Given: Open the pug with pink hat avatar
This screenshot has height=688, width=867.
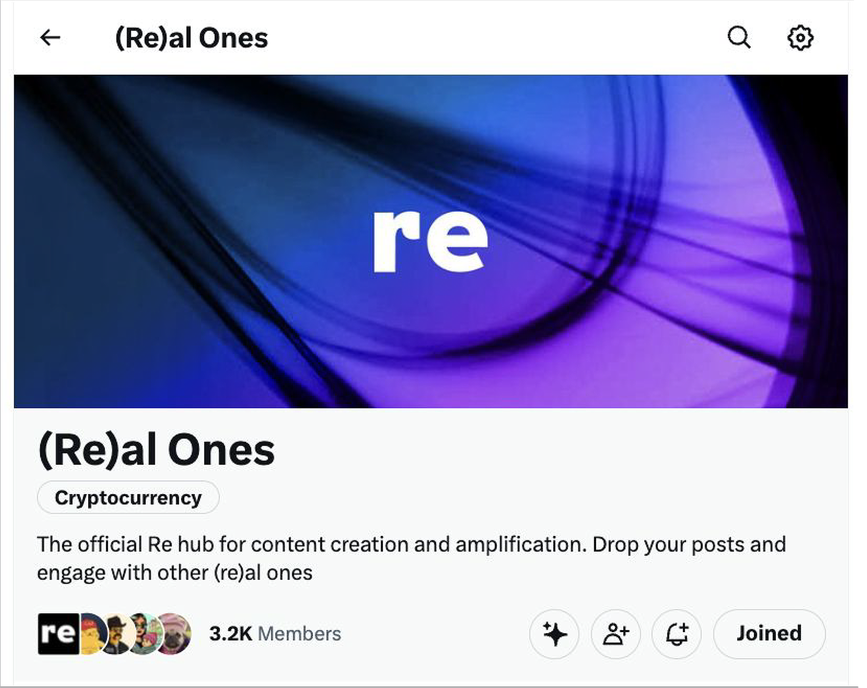Looking at the screenshot, I should 175,634.
